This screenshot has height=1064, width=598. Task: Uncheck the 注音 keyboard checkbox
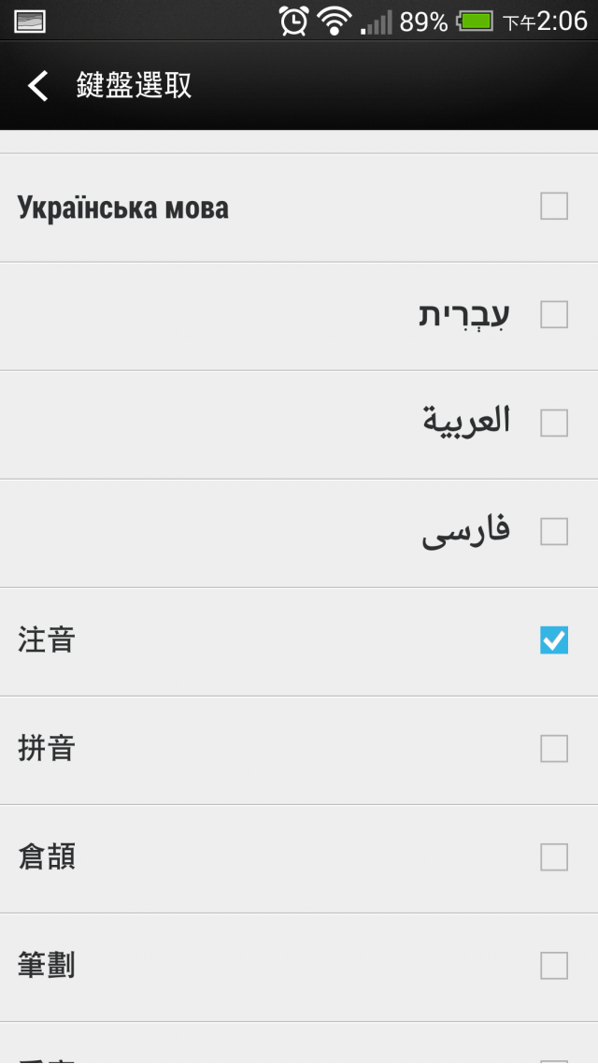[x=554, y=640]
